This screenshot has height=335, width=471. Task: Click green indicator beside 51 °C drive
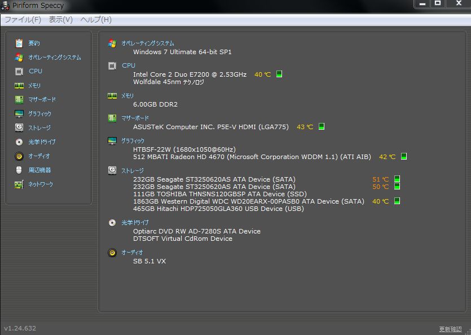tap(397, 179)
